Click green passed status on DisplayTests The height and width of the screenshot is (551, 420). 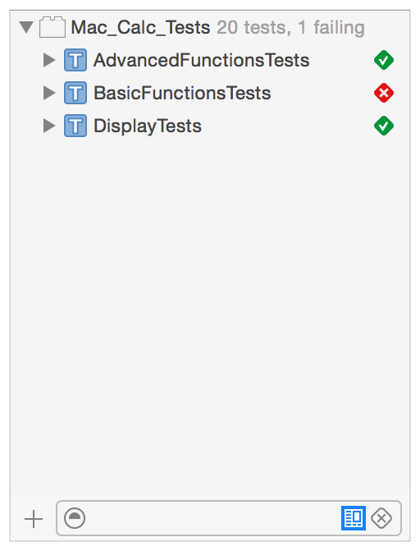coord(384,126)
